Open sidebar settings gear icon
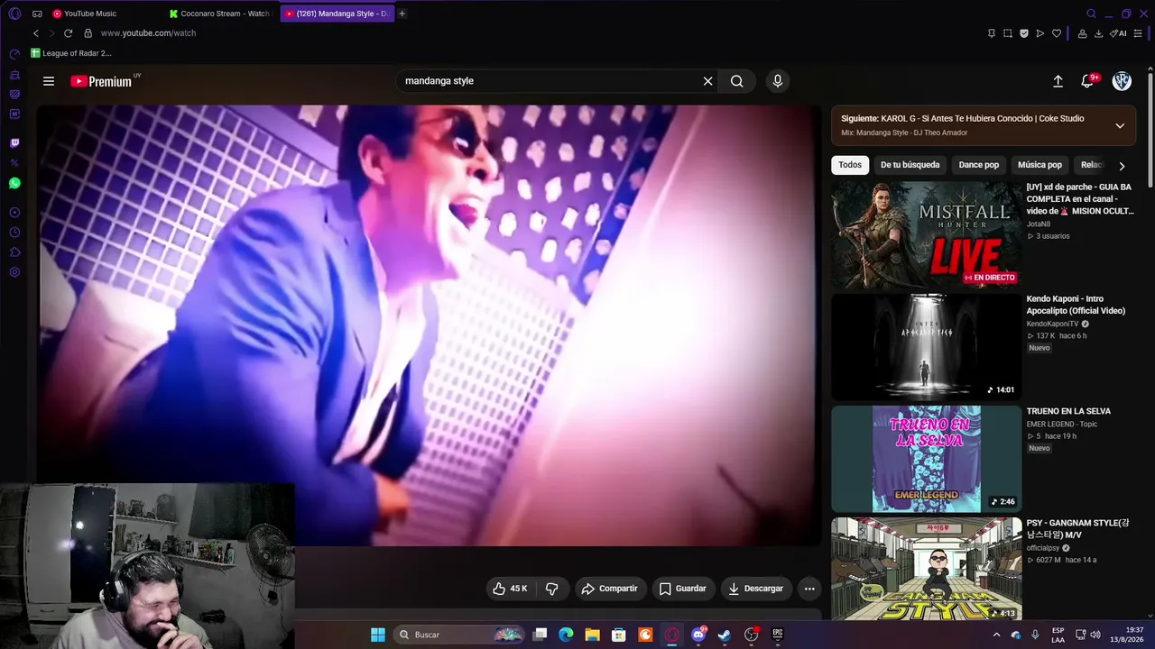Viewport: 1155px width, 649px height. click(x=14, y=272)
